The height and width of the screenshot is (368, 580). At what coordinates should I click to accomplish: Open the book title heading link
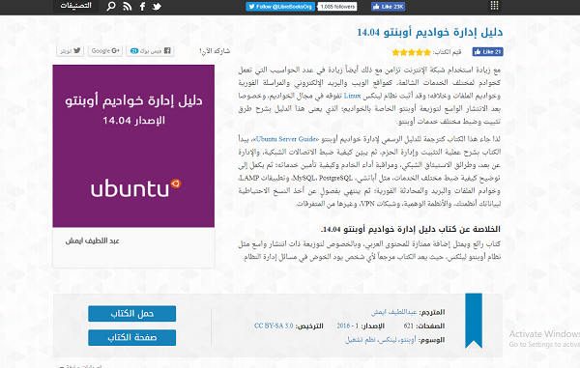tap(430, 32)
